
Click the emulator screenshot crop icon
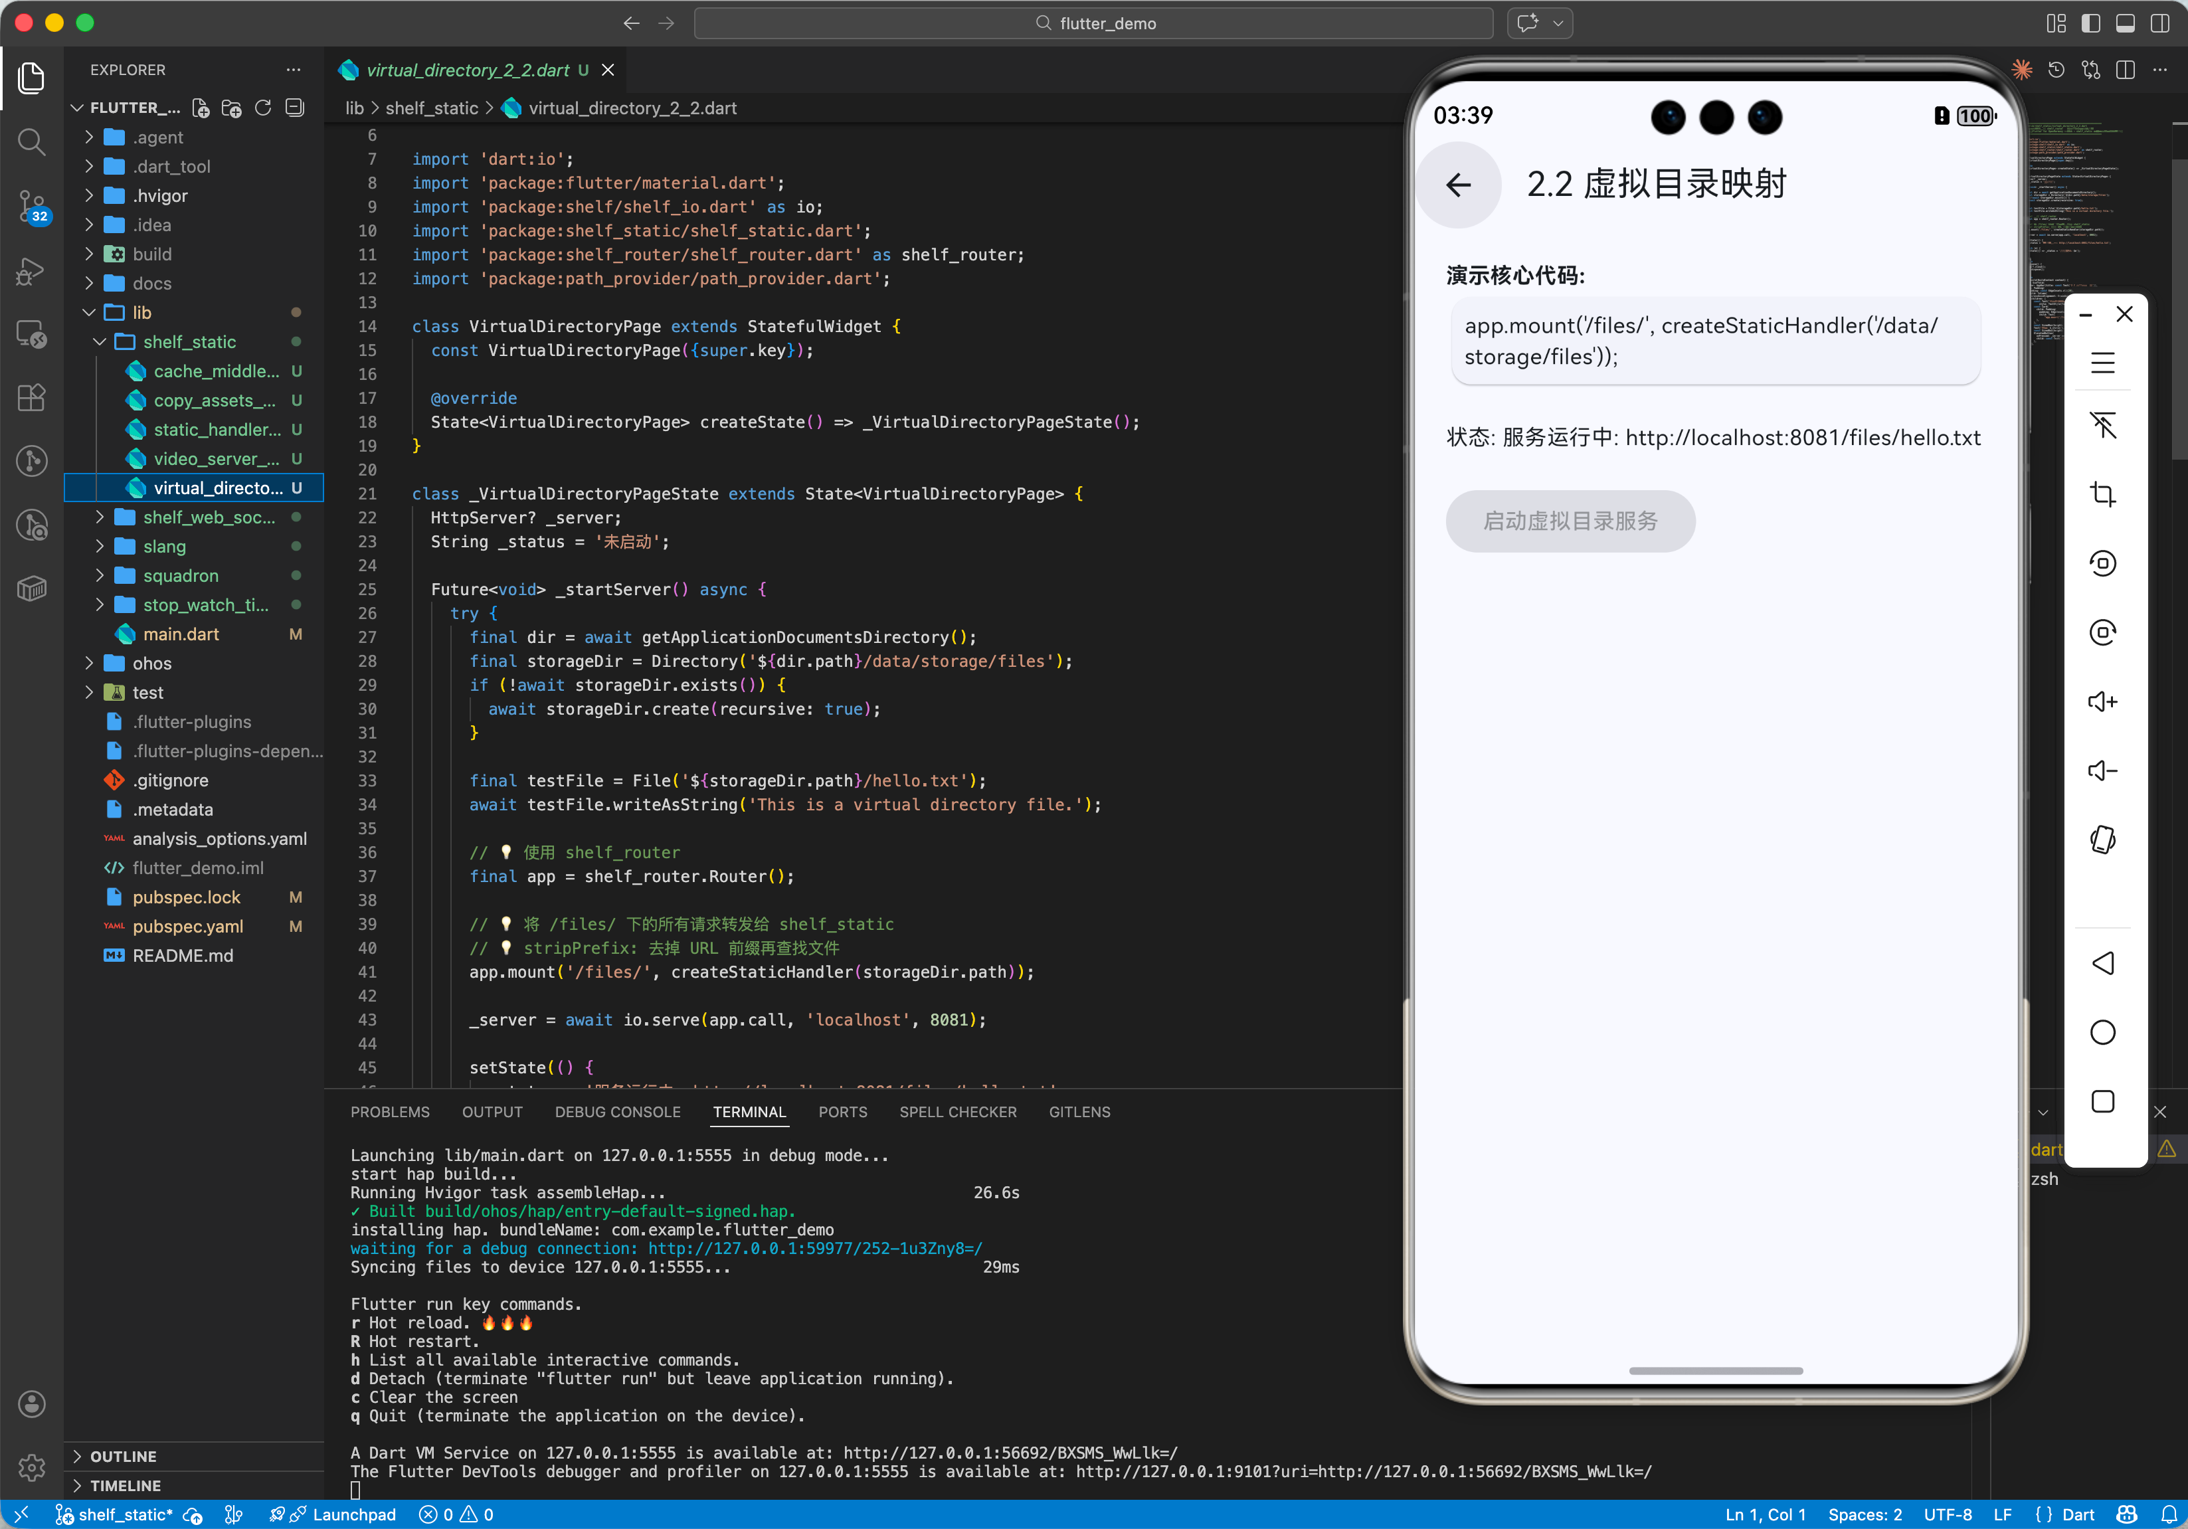[x=2102, y=494]
